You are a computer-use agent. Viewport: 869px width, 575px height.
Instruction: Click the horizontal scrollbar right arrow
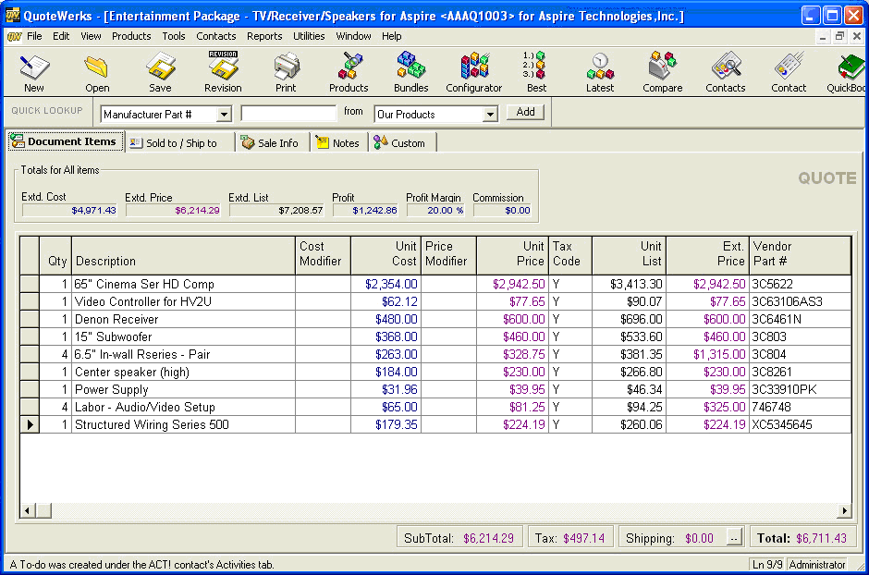[x=844, y=511]
